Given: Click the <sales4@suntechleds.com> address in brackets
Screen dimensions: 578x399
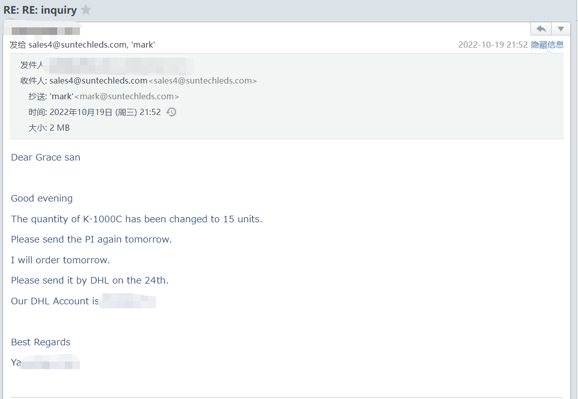Looking at the screenshot, I should (x=202, y=81).
